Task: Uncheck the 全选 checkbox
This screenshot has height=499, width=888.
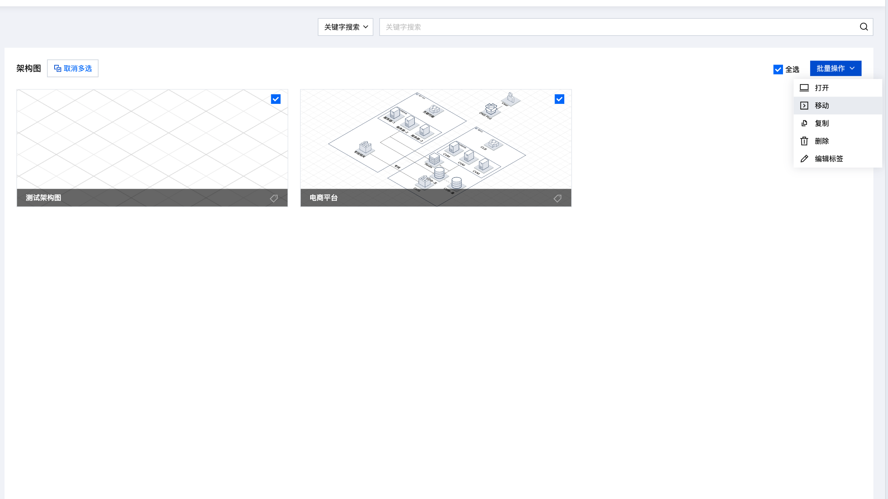Action: click(x=778, y=69)
